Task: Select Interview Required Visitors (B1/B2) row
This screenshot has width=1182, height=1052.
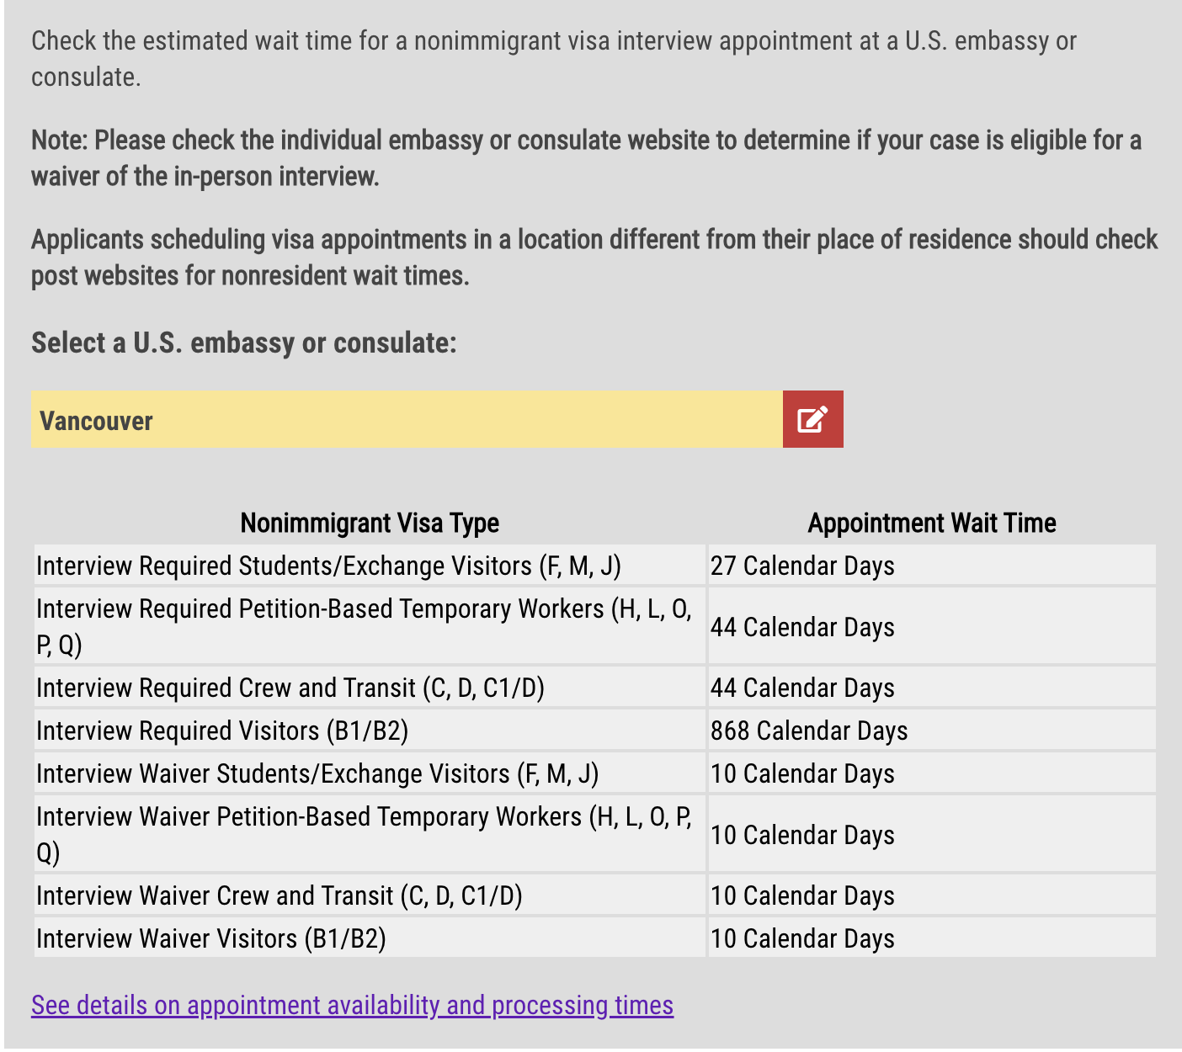Action: pyautogui.click(x=595, y=730)
